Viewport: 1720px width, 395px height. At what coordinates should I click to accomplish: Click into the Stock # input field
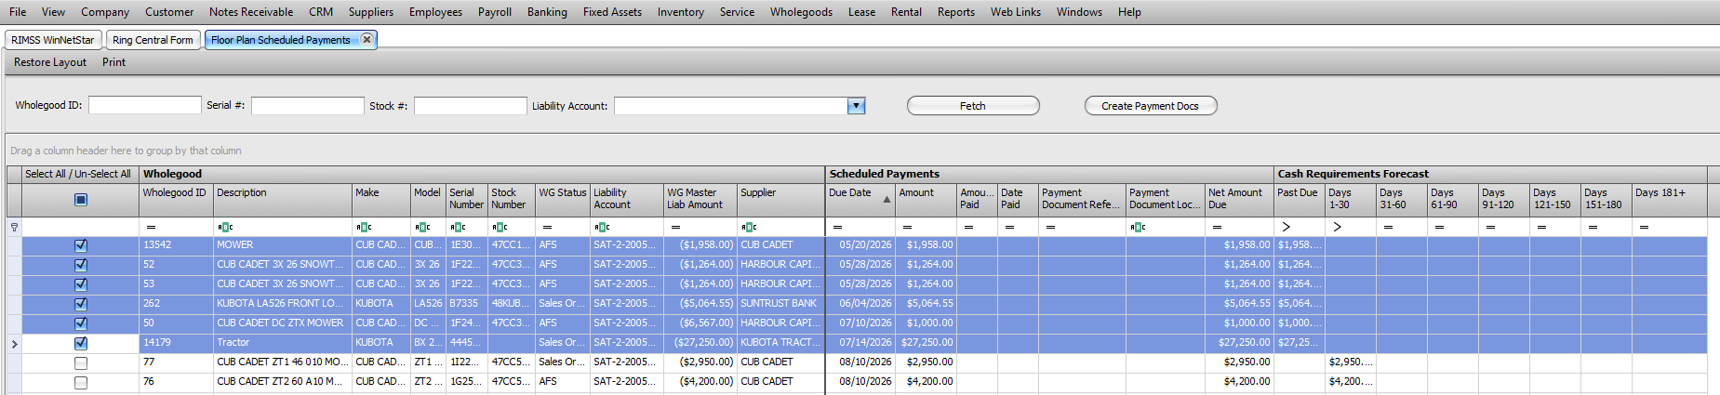coord(471,106)
